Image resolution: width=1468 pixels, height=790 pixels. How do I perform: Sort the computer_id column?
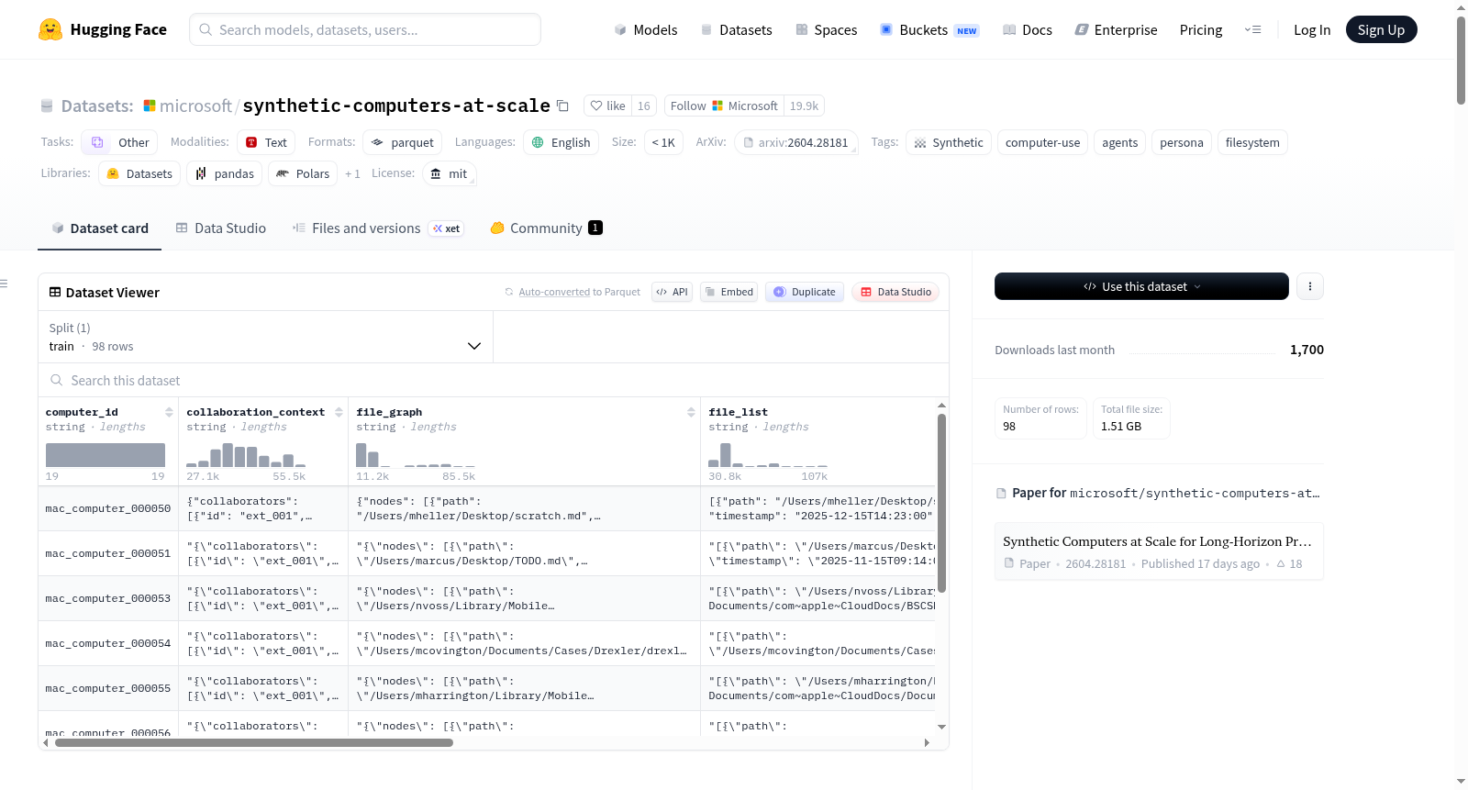[169, 412]
